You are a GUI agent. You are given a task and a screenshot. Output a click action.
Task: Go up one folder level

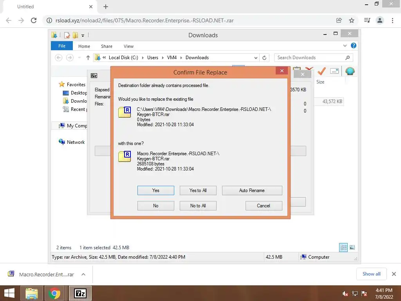88,58
